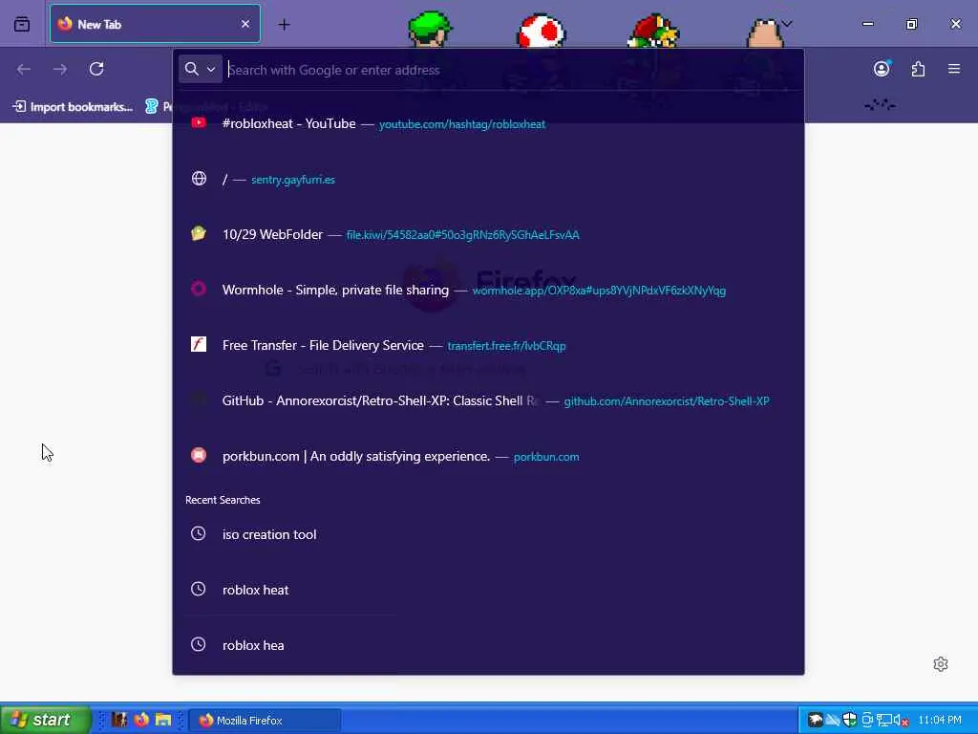Click the clock icon beside iso creation tool
The height and width of the screenshot is (734, 978).
[199, 533]
